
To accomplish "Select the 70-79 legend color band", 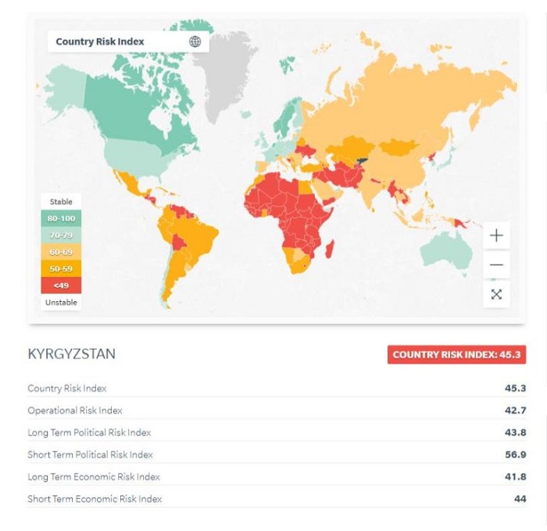I will coord(61,235).
